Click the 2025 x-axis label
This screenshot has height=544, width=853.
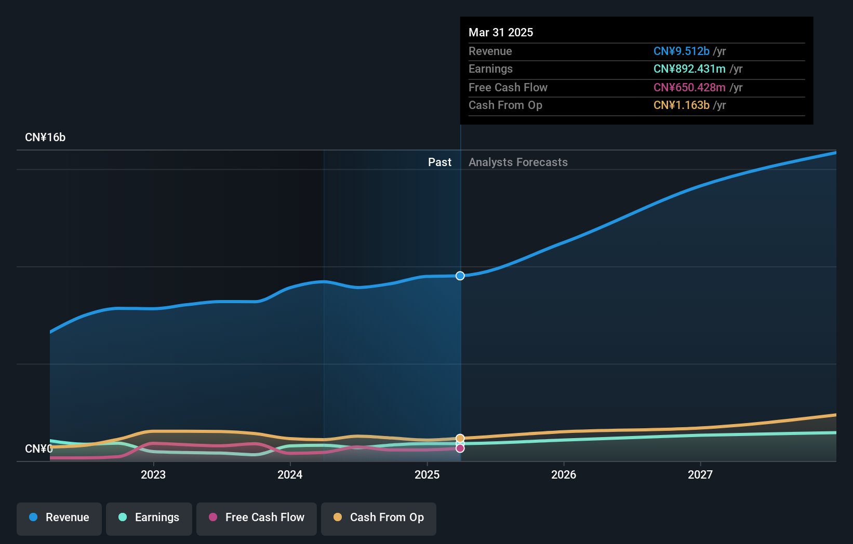click(x=427, y=475)
